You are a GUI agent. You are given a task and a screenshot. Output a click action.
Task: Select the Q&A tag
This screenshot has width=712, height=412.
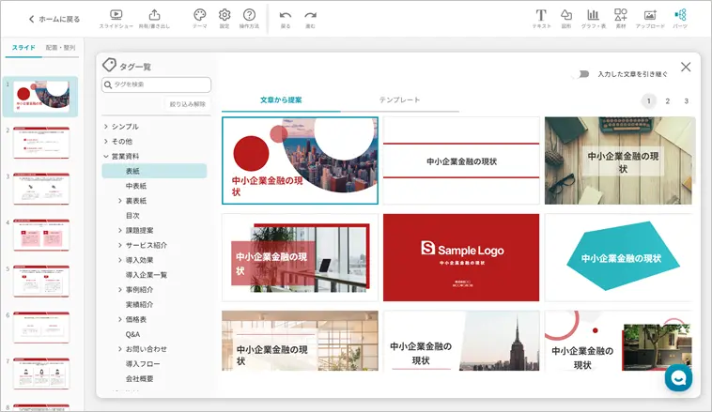click(x=132, y=334)
